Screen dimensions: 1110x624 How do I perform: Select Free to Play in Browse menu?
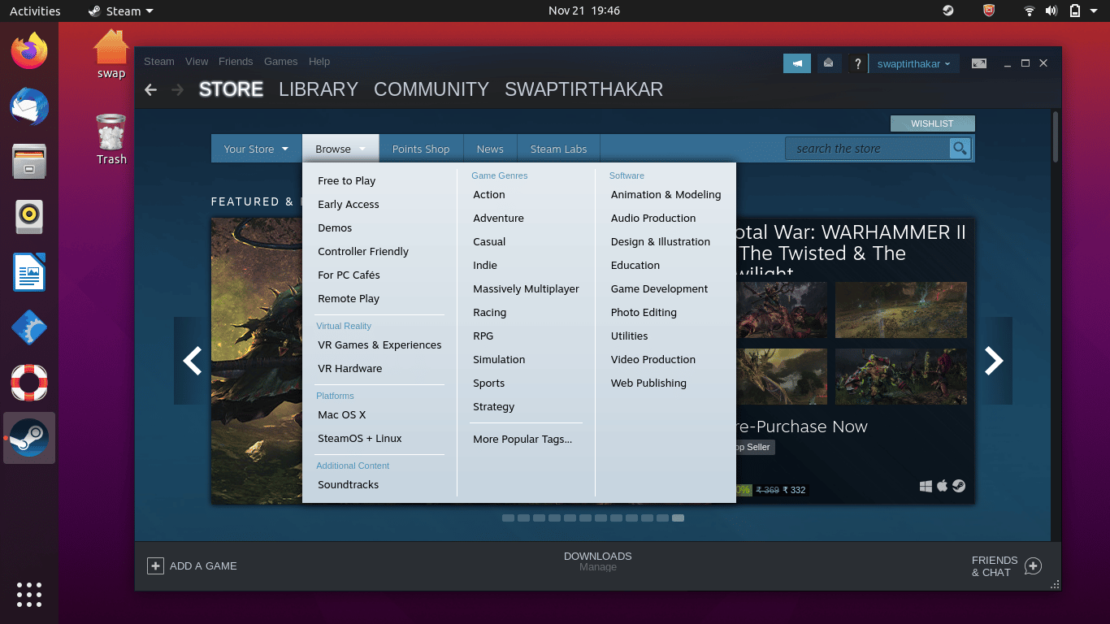(346, 180)
